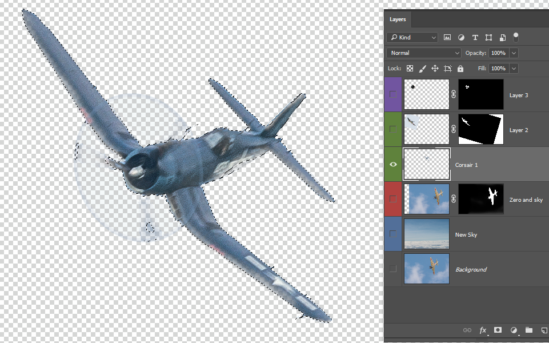Switch to the Layers tab
The height and width of the screenshot is (343, 549).
click(x=398, y=19)
